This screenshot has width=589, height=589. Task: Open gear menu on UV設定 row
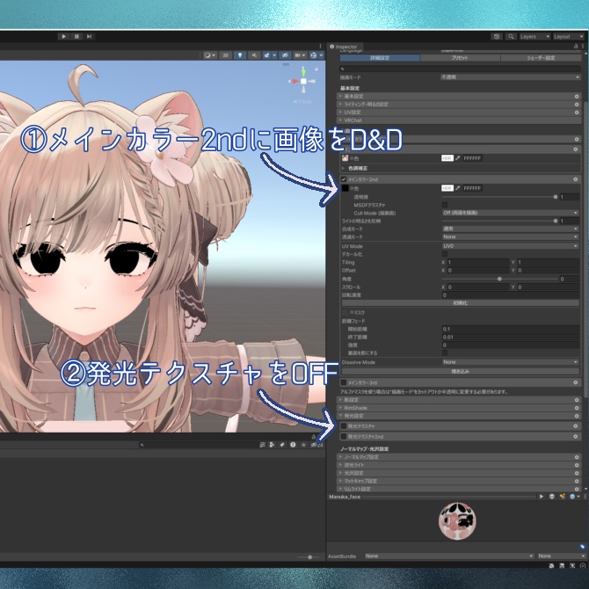tap(577, 113)
